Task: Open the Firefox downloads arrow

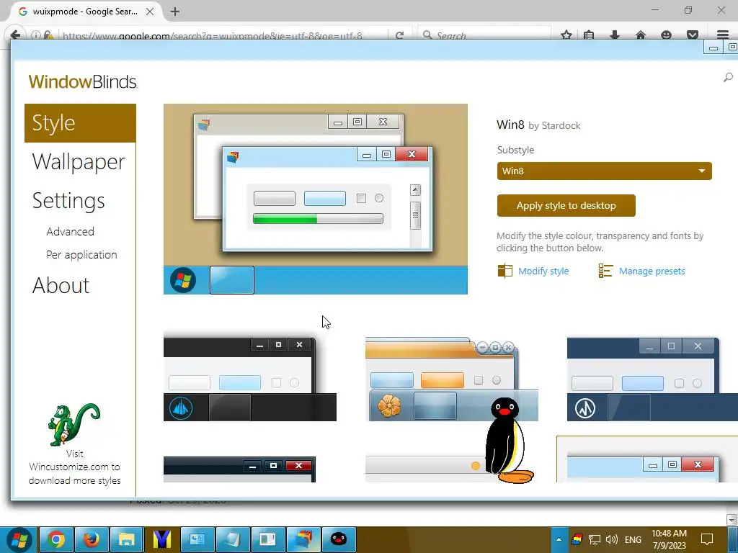Action: point(614,35)
